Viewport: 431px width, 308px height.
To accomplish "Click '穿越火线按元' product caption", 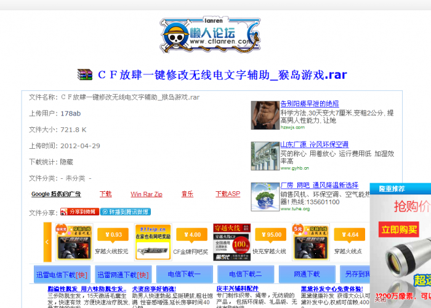I will 111,251.
